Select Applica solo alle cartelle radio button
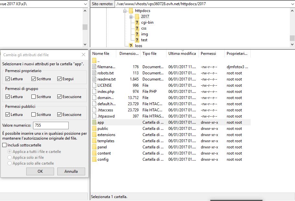The image size is (295, 201). (9, 163)
